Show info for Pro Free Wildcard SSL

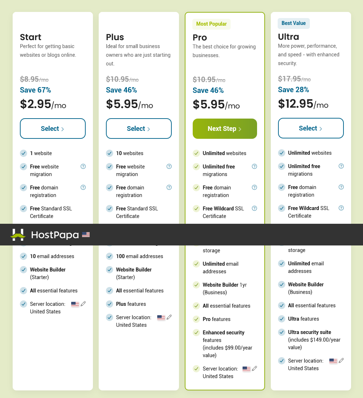pyautogui.click(x=255, y=208)
